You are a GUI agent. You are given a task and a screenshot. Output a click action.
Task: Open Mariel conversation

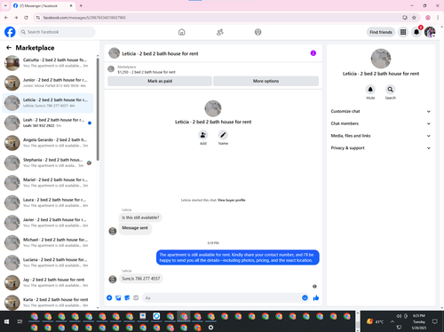point(48,183)
